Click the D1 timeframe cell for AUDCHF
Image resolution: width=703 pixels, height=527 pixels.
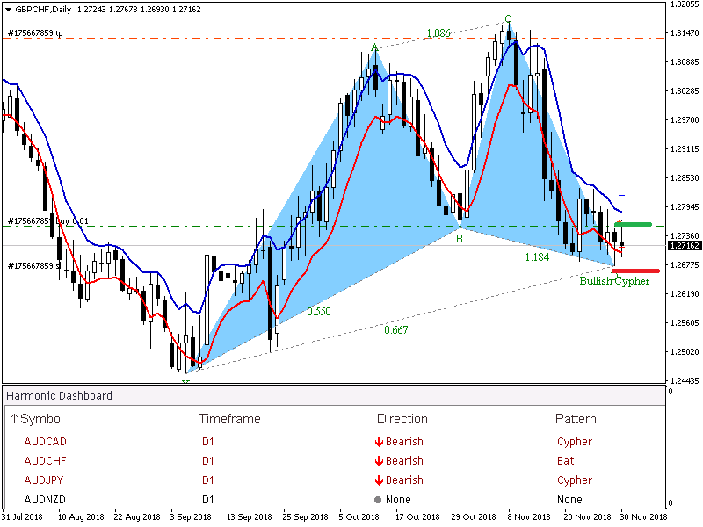[208, 460]
